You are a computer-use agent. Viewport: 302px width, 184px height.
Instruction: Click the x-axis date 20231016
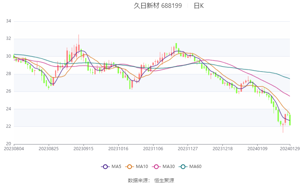[118, 149]
